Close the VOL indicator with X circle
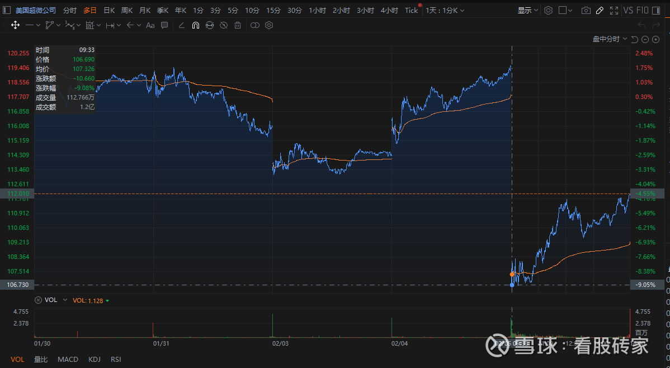670x368 pixels. click(38, 300)
